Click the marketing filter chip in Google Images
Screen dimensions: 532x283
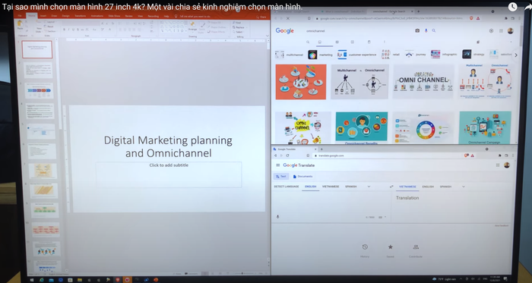click(321, 55)
